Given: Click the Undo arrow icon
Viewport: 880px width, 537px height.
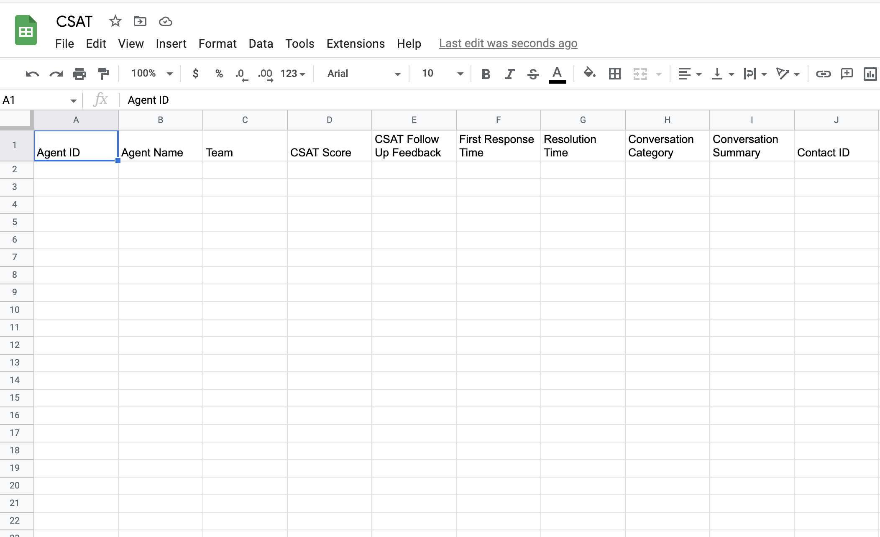Looking at the screenshot, I should coord(32,74).
